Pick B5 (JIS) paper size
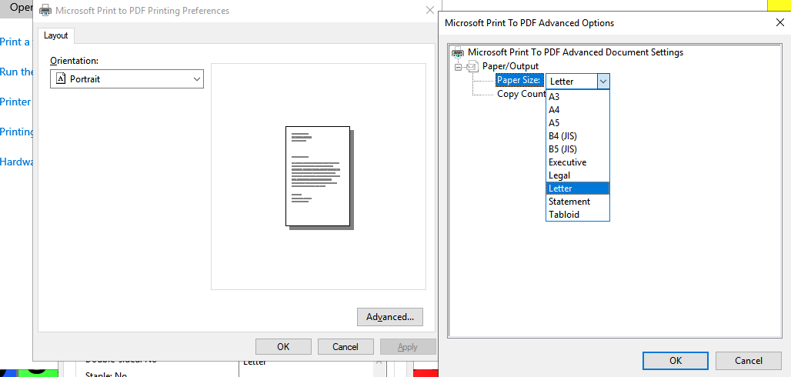The image size is (791, 377). 578,149
